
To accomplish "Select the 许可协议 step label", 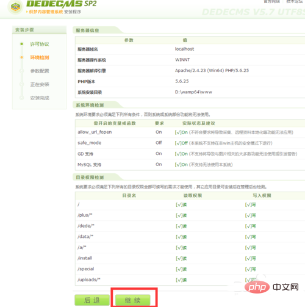I will click(40, 44).
